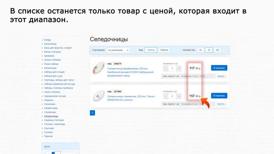Open the «Соусники» category
The height and width of the screenshot is (154, 274).
click(49, 128)
